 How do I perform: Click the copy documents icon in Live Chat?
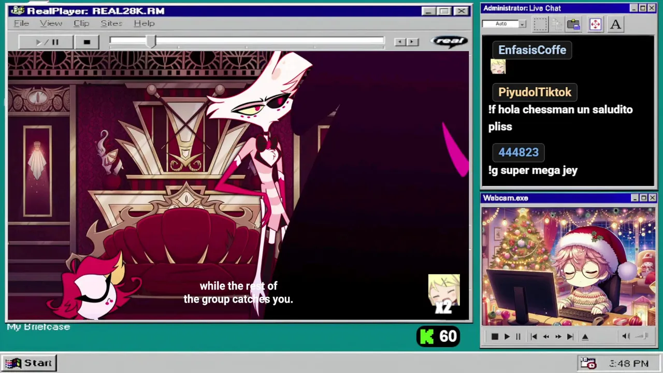557,24
